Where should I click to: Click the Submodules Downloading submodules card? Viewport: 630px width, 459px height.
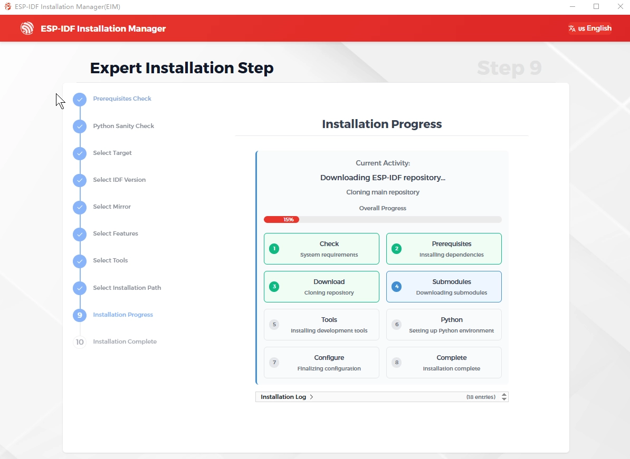pyautogui.click(x=444, y=287)
